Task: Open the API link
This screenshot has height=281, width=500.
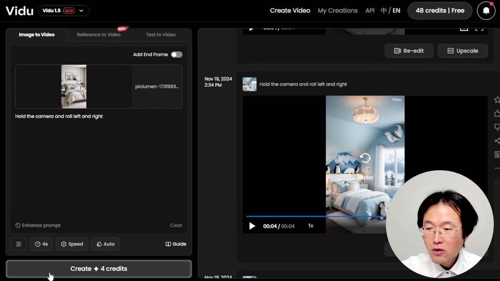Action: pos(370,10)
